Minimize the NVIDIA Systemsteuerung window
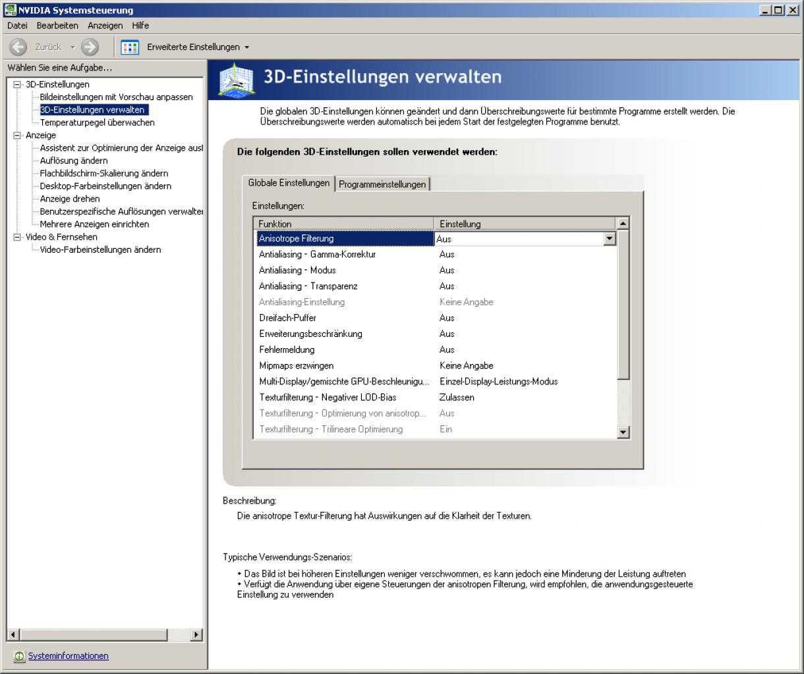Image resolution: width=804 pixels, height=674 pixels. pos(765,10)
